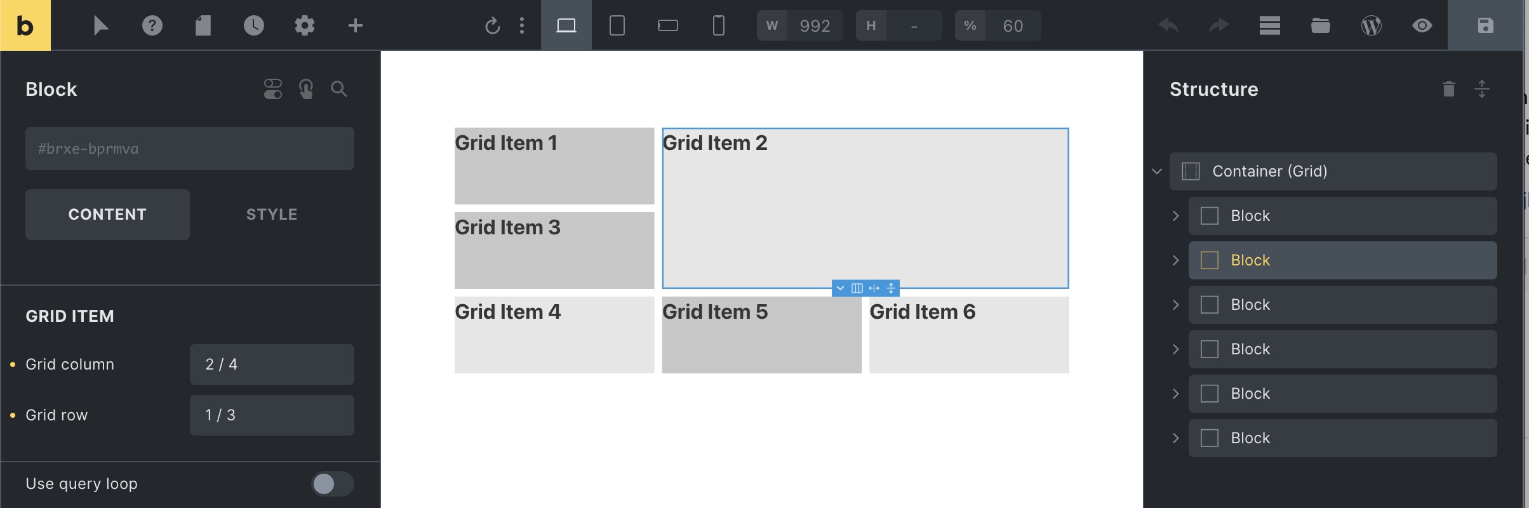
Task: Click the Bricks logo icon
Action: [25, 25]
